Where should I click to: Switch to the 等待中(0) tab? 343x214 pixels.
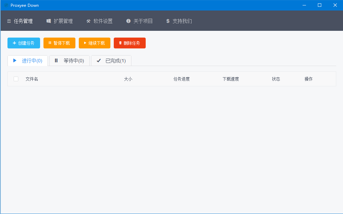tap(69, 61)
